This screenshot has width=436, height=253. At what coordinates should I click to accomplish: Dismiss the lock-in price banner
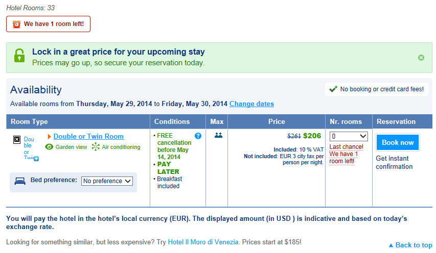[421, 58]
